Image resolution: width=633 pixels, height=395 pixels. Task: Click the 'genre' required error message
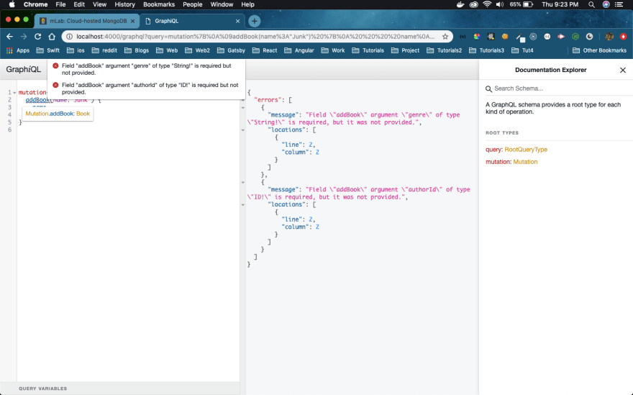pos(147,69)
